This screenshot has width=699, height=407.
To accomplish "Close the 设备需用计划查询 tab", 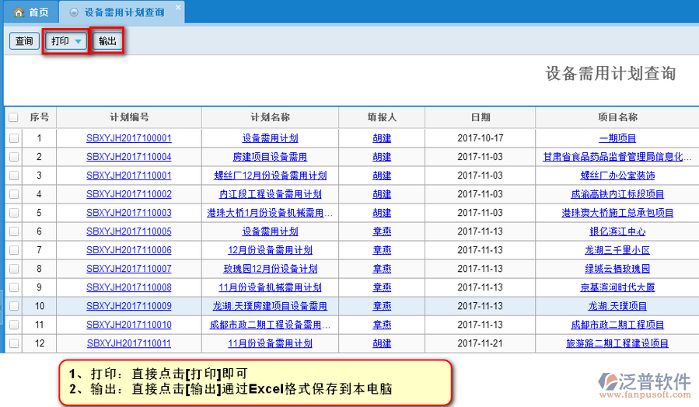I will 177,8.
